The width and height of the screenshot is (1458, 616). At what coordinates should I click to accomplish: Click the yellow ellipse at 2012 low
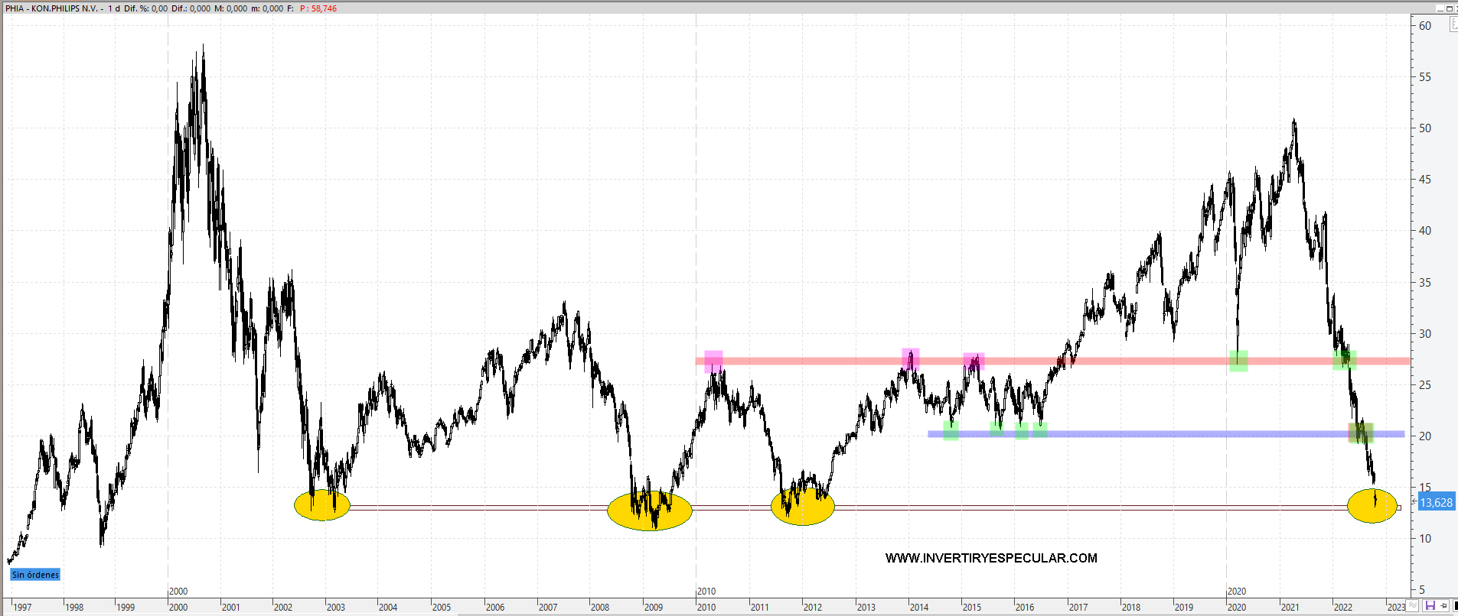[802, 507]
